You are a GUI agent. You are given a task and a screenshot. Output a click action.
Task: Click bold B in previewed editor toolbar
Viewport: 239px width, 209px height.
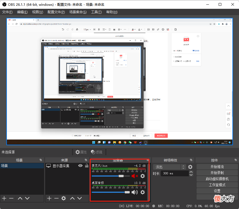(99, 29)
